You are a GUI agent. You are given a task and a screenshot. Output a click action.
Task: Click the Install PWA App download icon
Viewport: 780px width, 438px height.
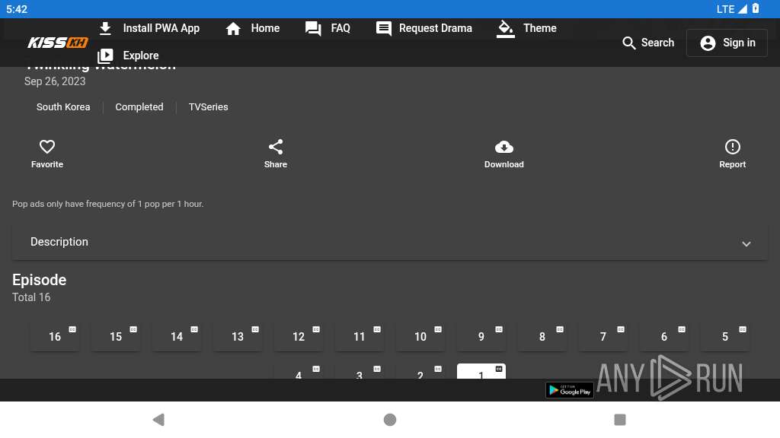coord(105,28)
